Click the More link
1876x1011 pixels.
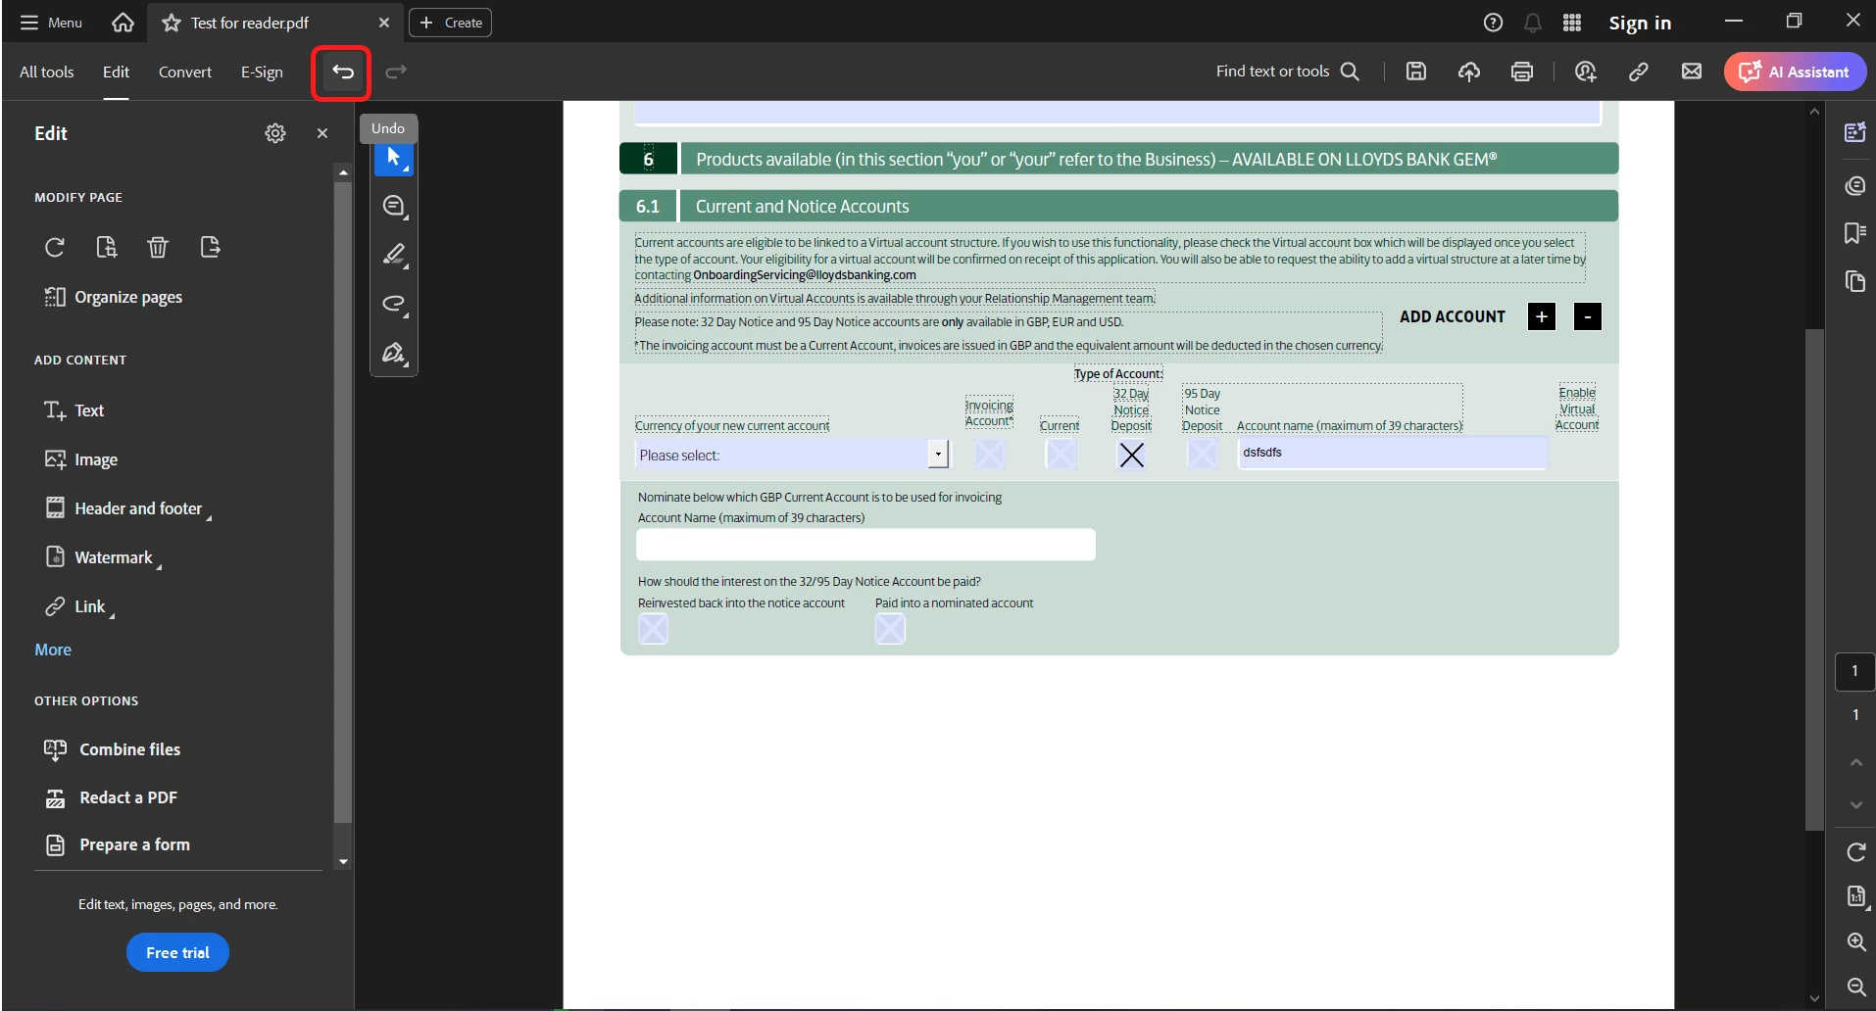(x=53, y=650)
